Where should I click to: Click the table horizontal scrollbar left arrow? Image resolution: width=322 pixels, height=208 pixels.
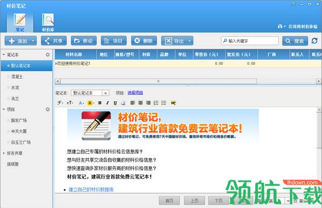coord(58,81)
